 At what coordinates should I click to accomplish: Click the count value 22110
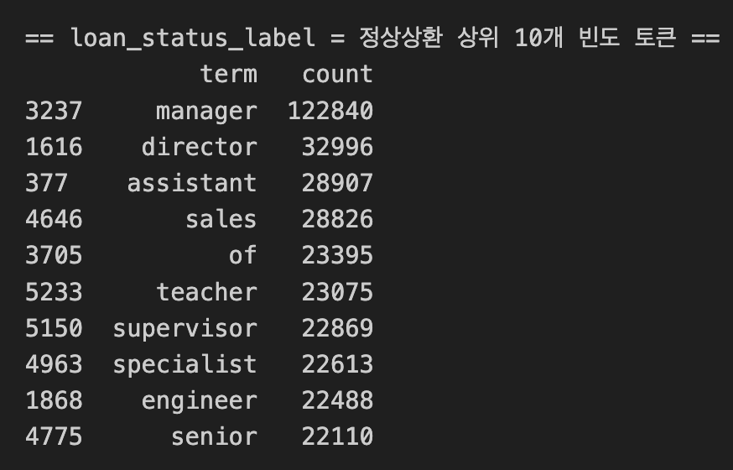pyautogui.click(x=337, y=436)
